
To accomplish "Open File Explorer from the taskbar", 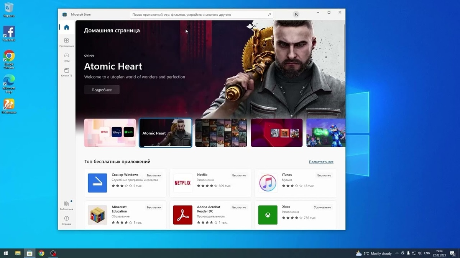I will 18,253.
